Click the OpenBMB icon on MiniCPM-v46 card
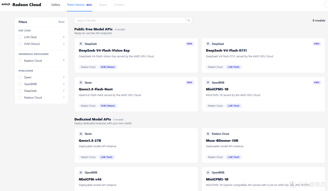The width and height of the screenshot is (328, 191). (x=81, y=172)
